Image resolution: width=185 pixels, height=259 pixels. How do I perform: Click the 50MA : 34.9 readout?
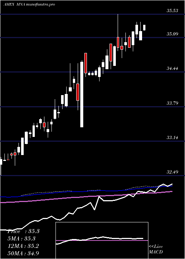pyautogui.click(x=23, y=253)
